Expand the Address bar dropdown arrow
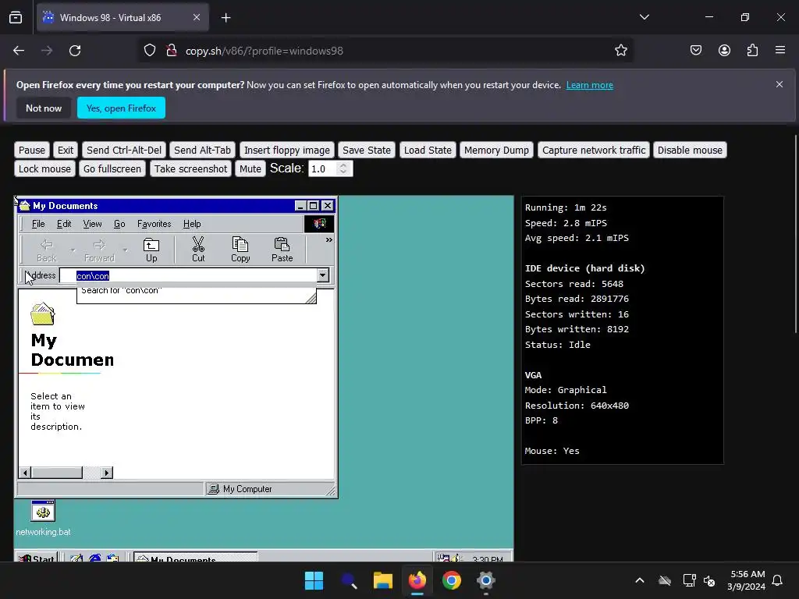Image resolution: width=799 pixels, height=599 pixels. (x=322, y=275)
